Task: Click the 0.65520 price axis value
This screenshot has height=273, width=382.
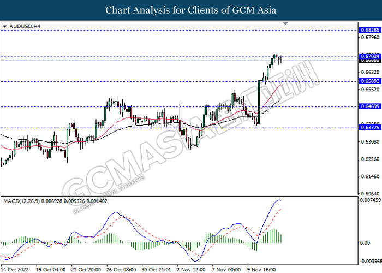Action: coord(370,90)
